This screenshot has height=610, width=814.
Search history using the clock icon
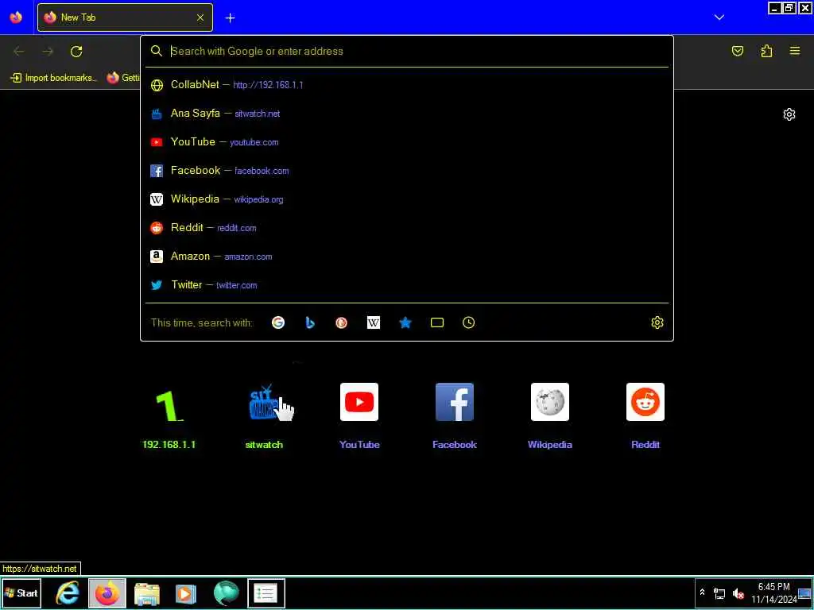click(x=469, y=322)
